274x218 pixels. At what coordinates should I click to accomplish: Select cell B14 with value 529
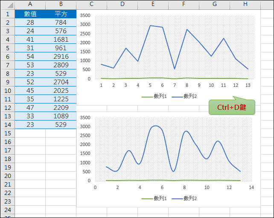(61, 125)
